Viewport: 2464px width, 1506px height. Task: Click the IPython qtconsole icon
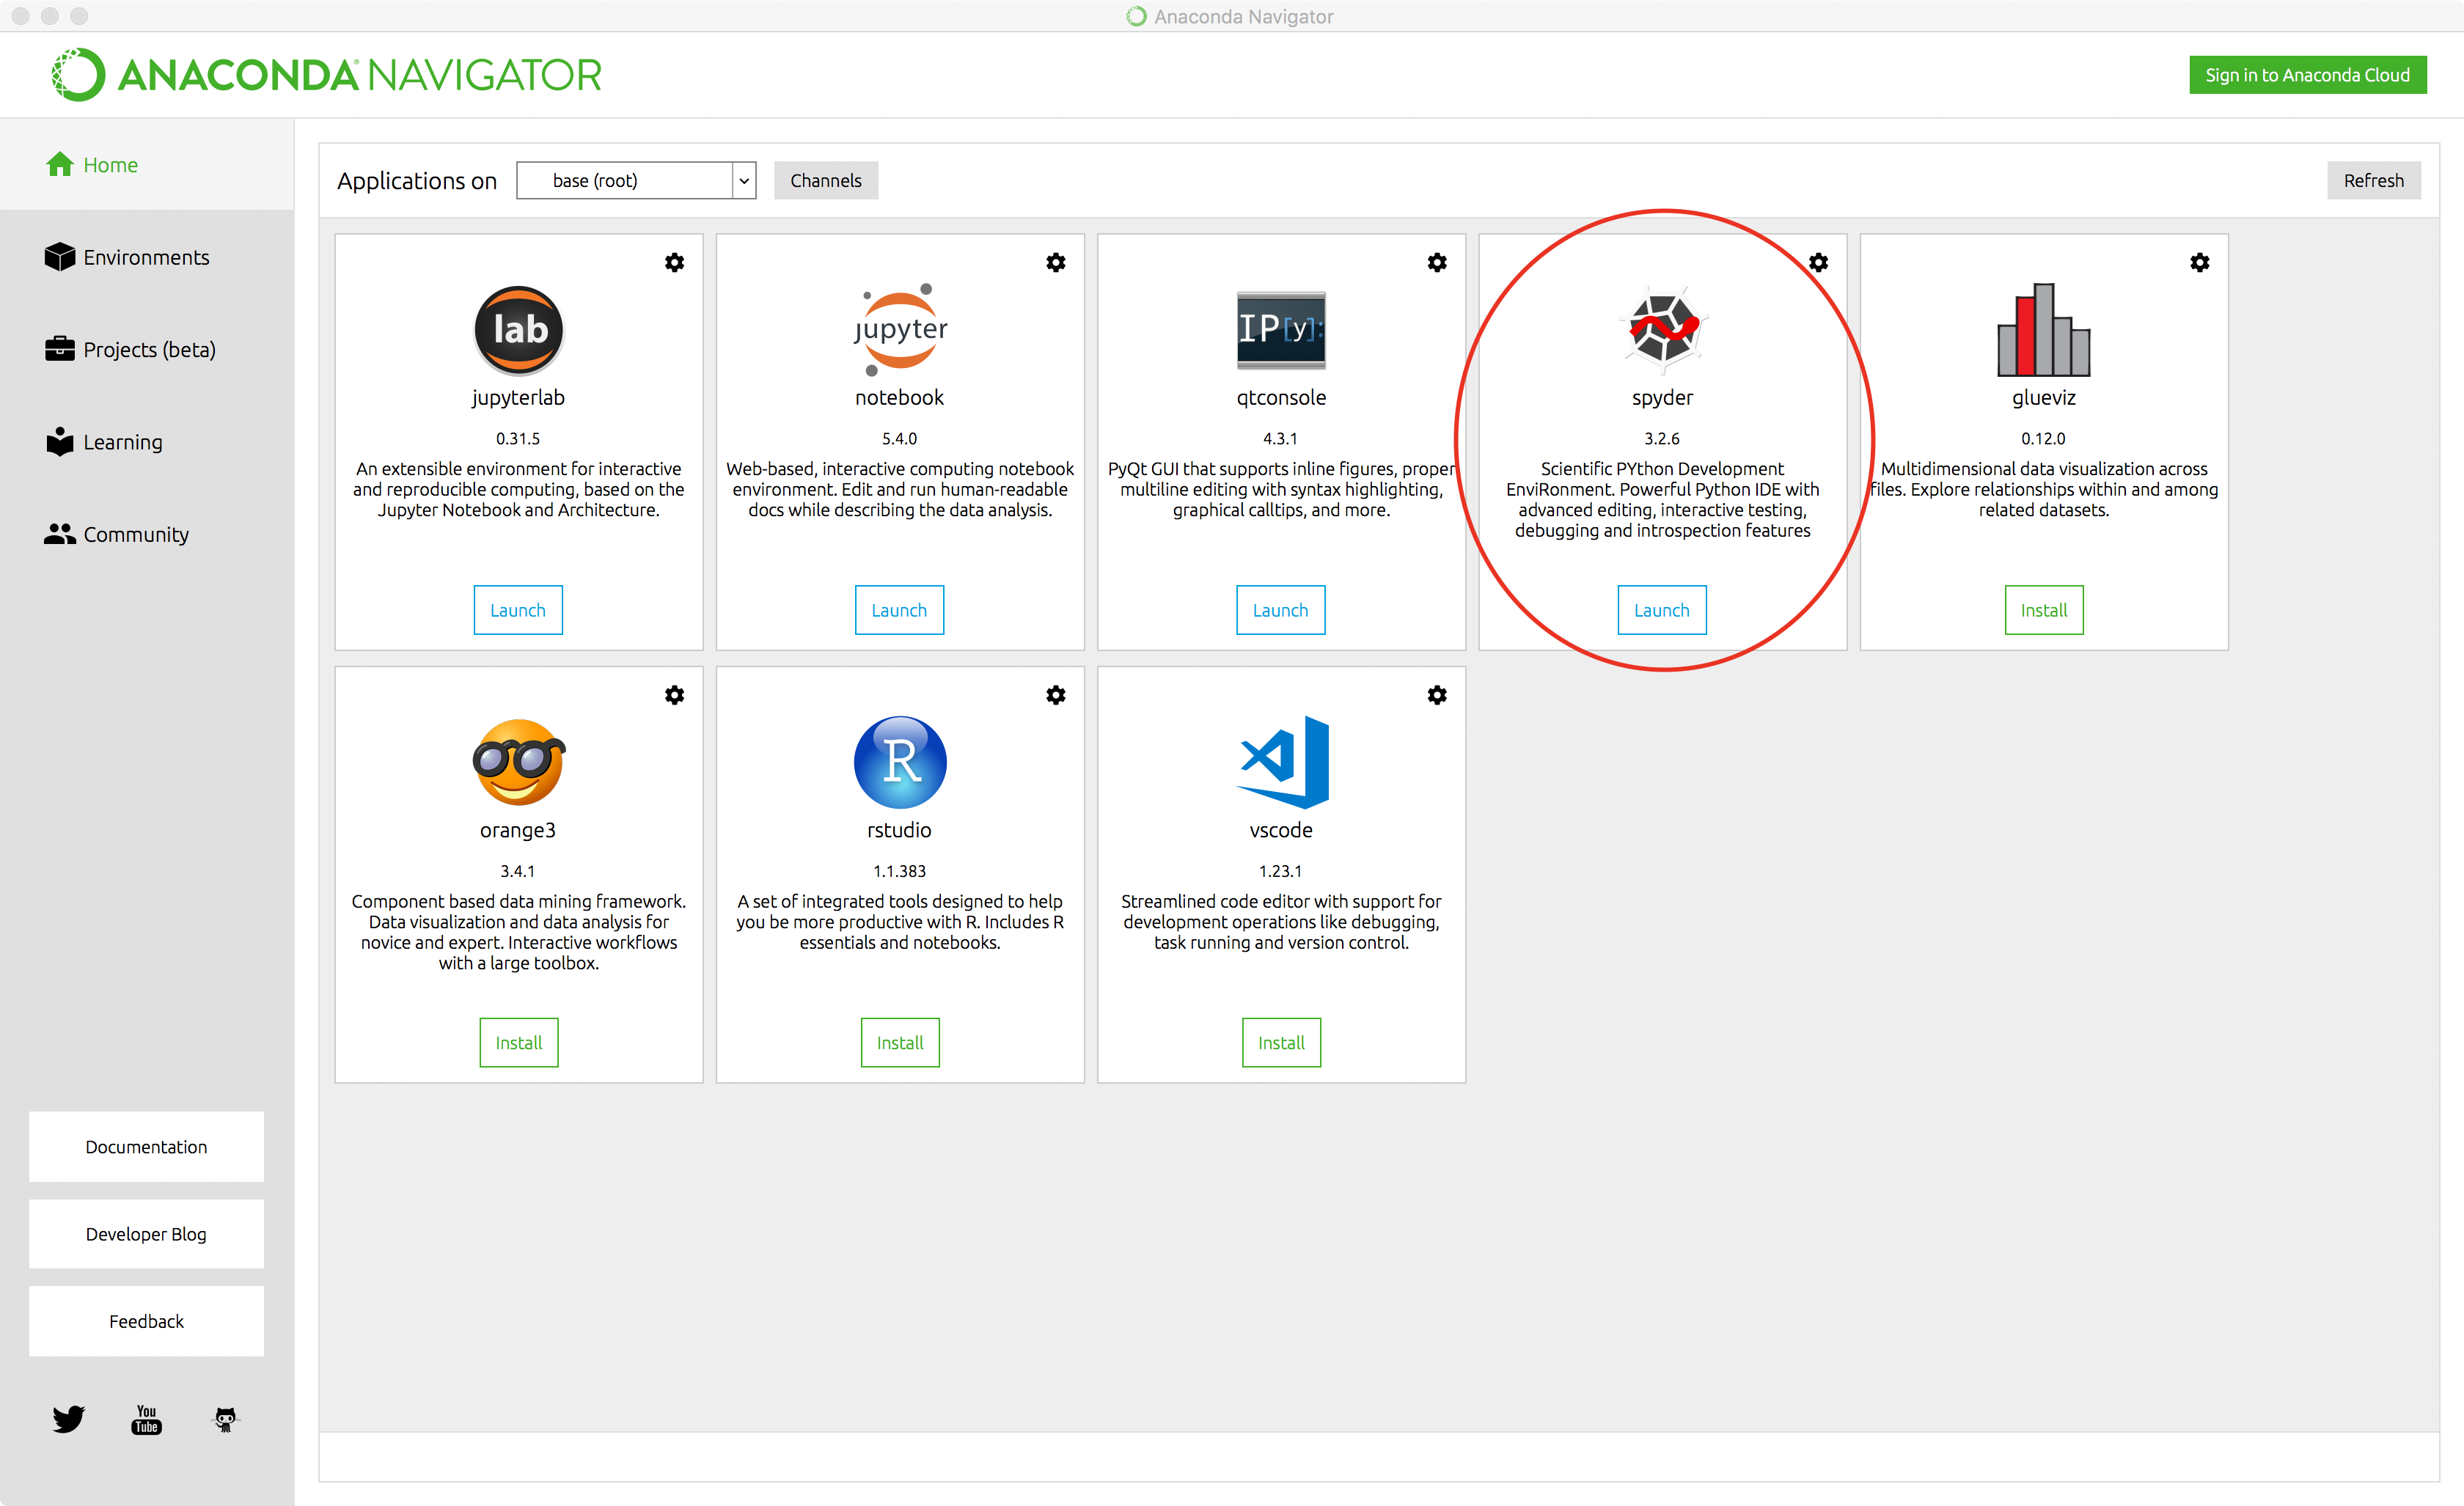pos(1281,330)
